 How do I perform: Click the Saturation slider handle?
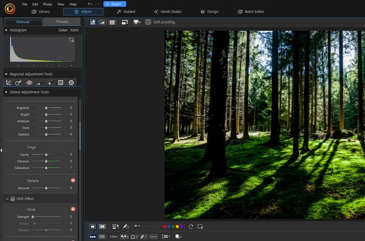click(46, 168)
